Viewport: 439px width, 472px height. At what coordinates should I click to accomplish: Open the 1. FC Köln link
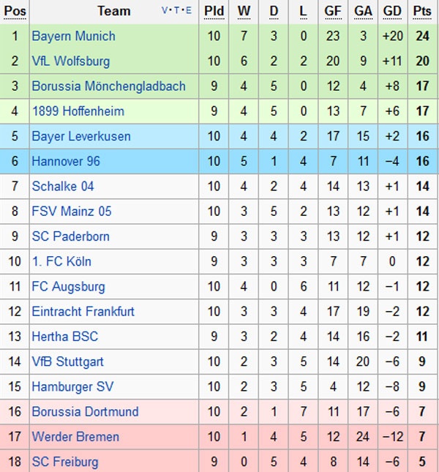61,261
